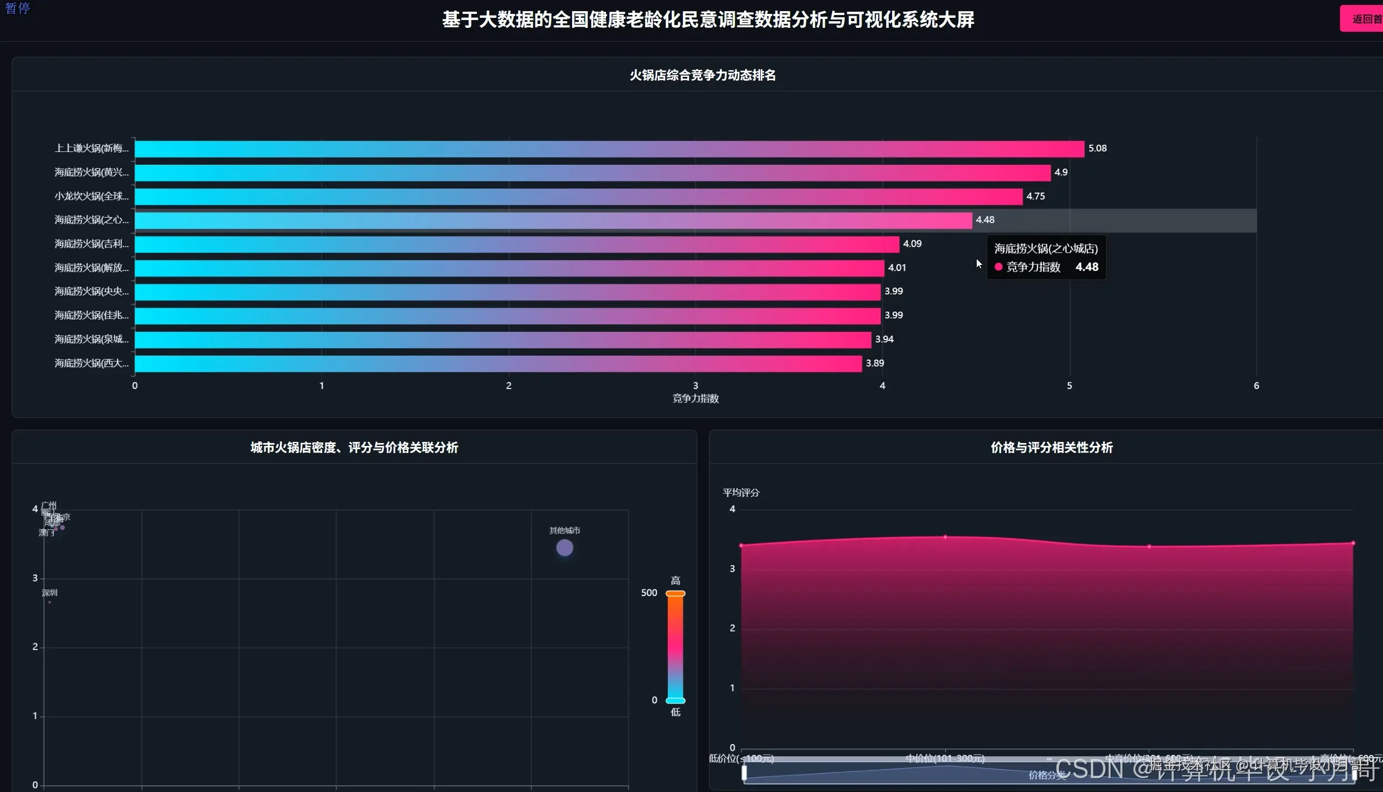Click the 价格分类 data zoom track center
Image resolution: width=1383 pixels, height=792 pixels.
(x=1049, y=774)
